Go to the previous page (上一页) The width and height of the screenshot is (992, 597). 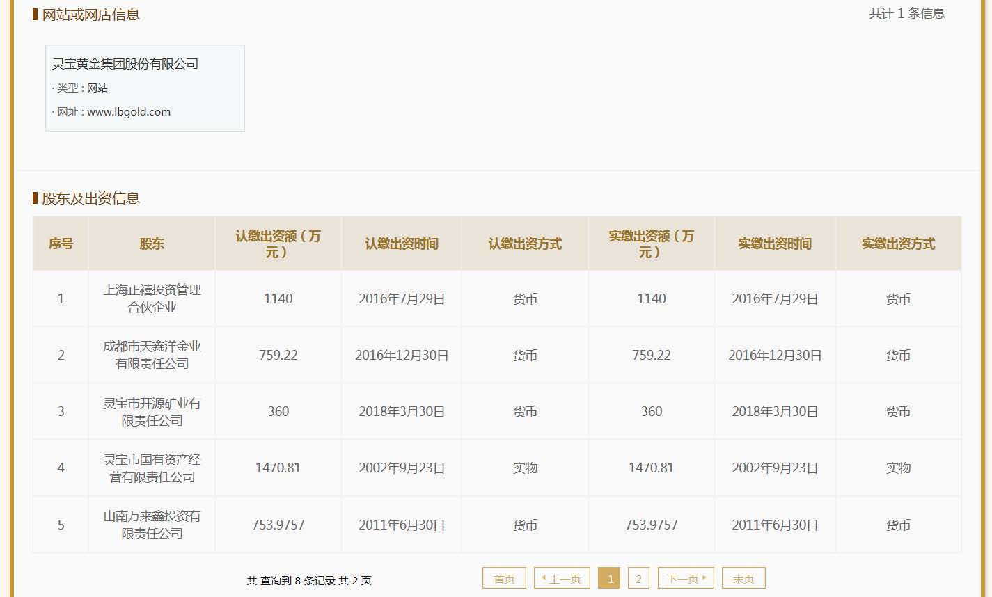[x=562, y=578]
